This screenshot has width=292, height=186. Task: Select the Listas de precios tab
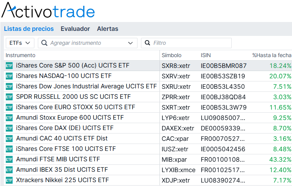point(29,29)
